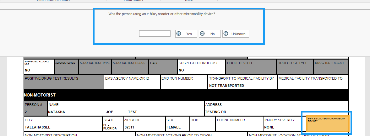Click the No button

click(210, 34)
